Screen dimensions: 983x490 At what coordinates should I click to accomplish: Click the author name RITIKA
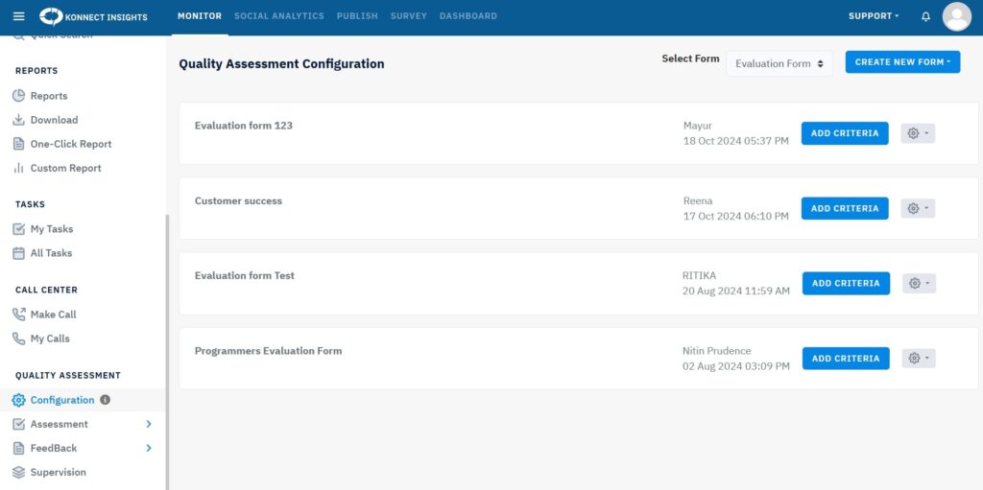(699, 276)
